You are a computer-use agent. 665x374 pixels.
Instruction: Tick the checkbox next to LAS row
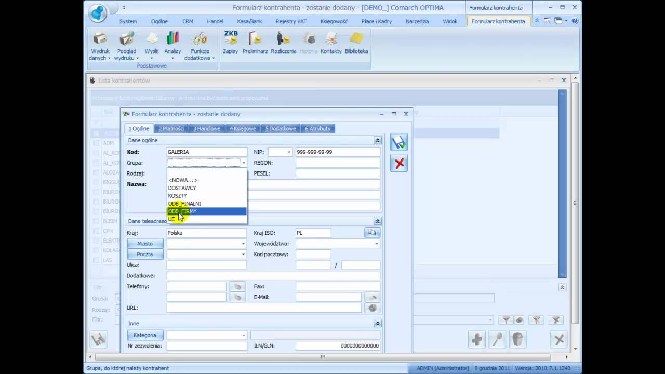click(x=96, y=260)
